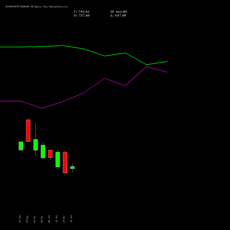This screenshot has height=230, width=230.
Task: Click the 03 Oct date label
Action: 42,219
